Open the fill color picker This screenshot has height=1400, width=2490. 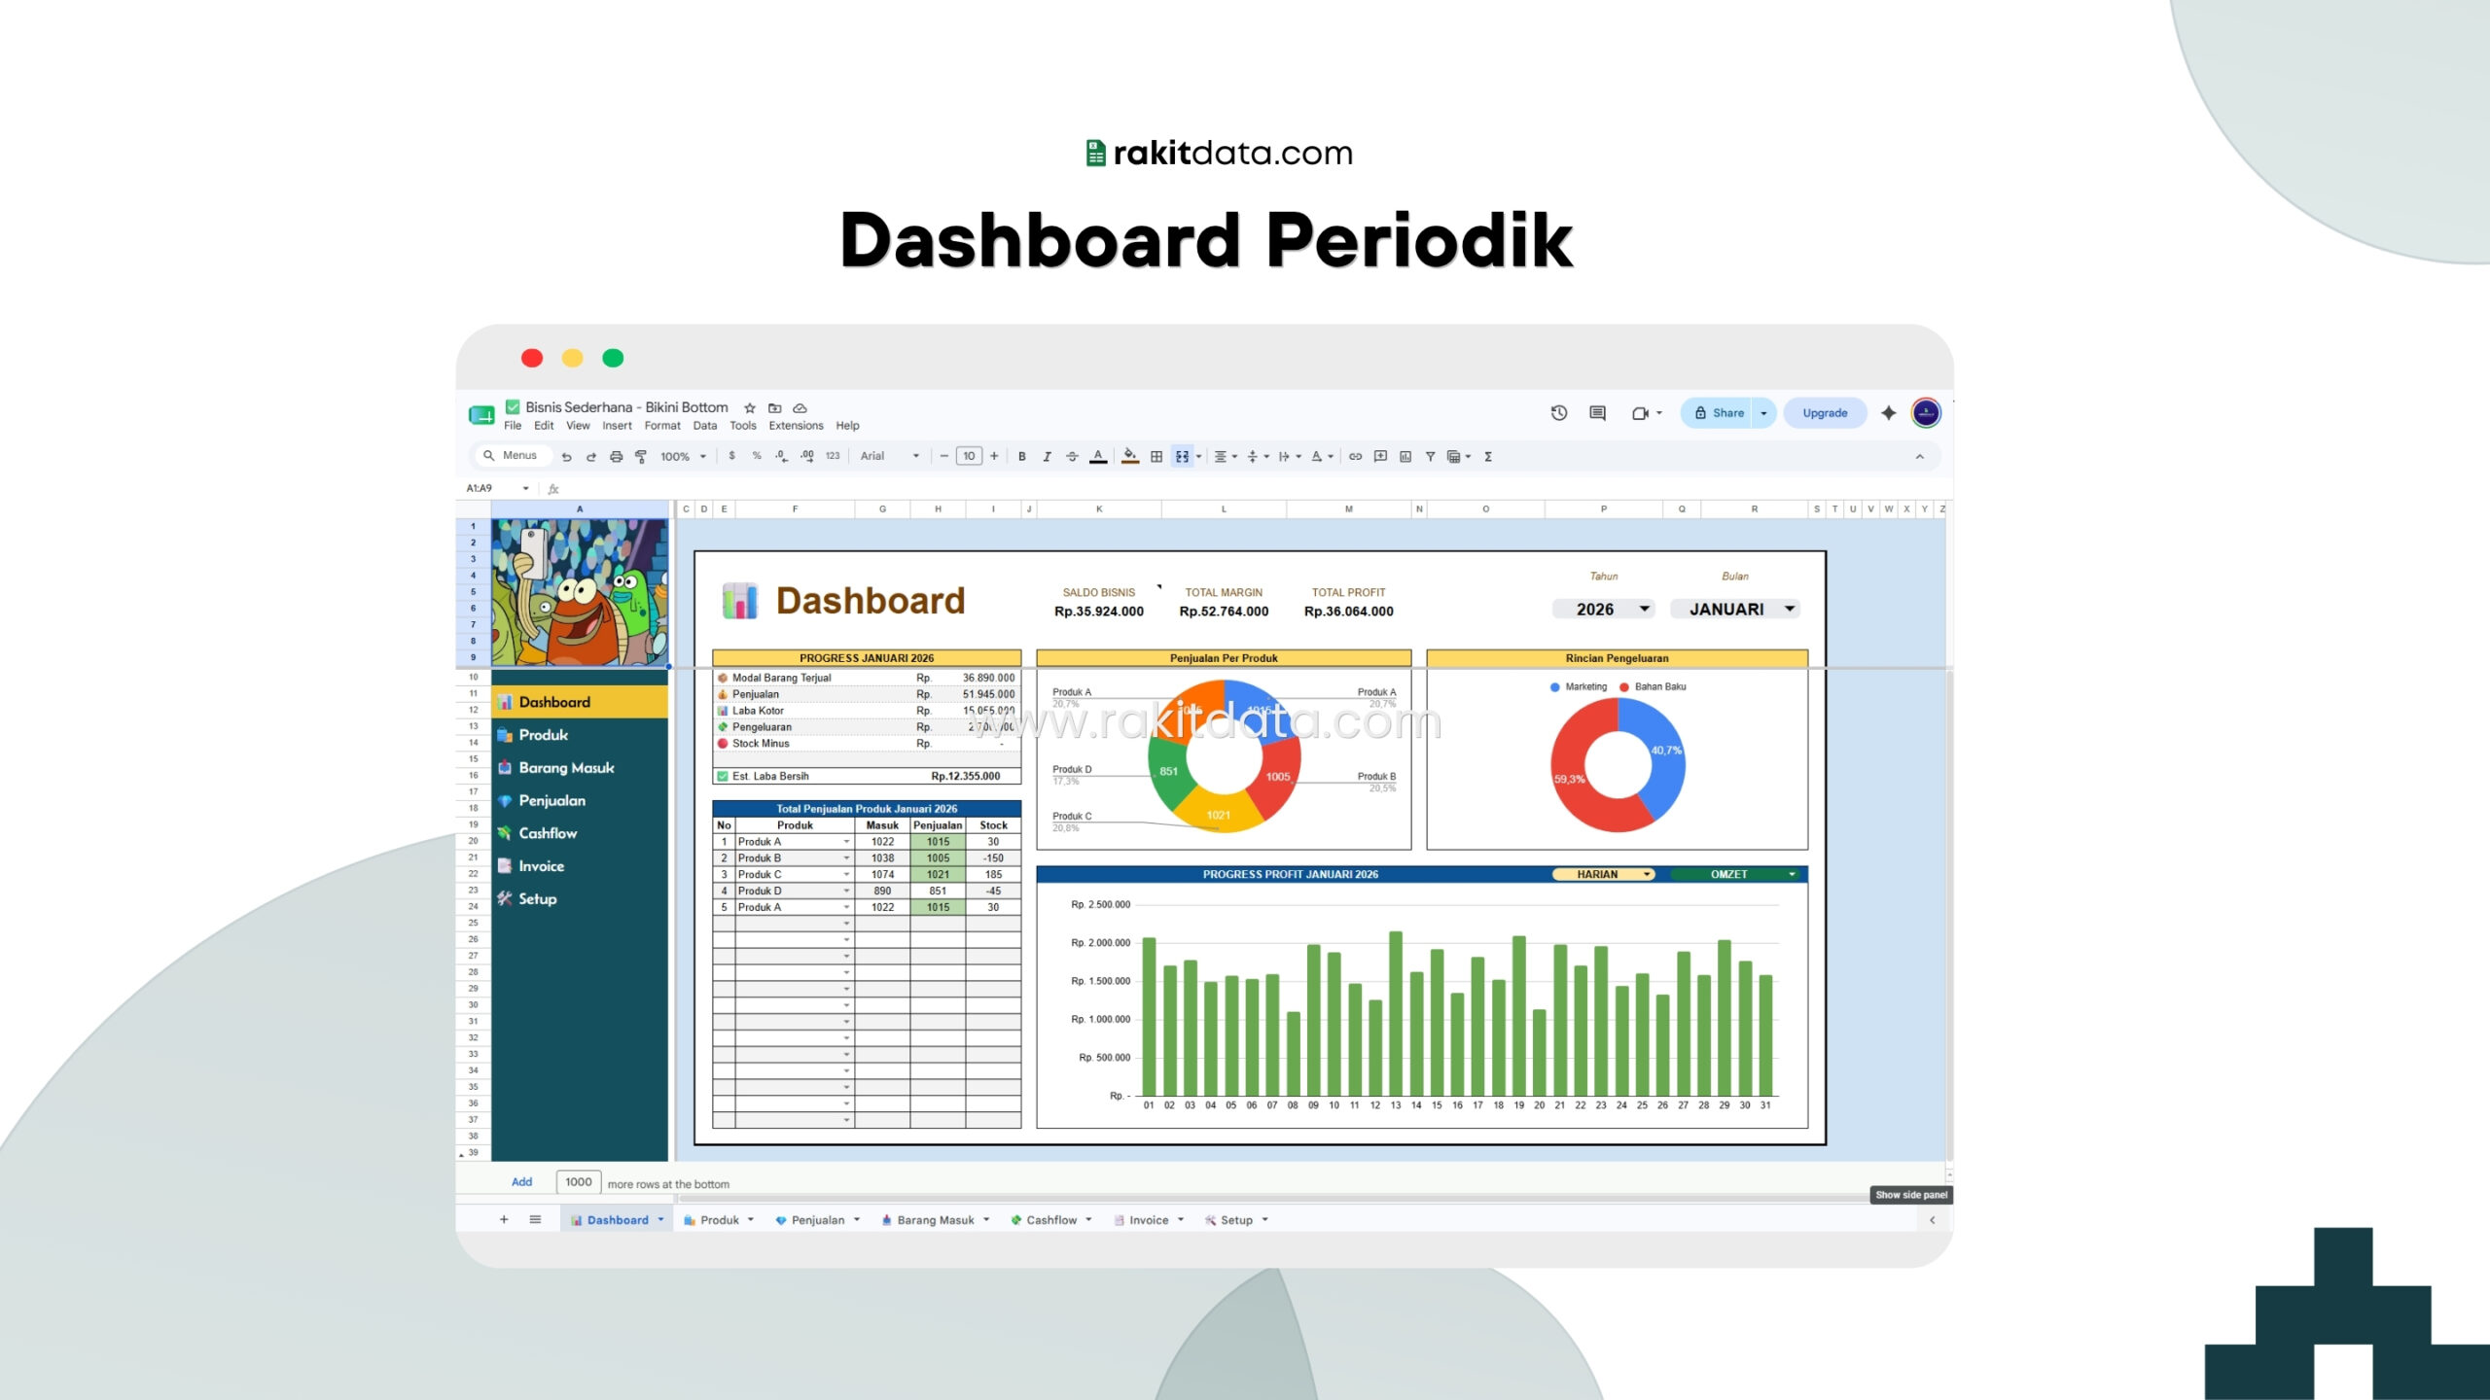pos(1130,456)
